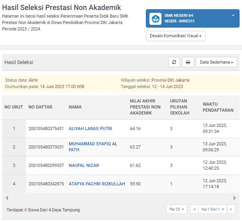The width and height of the screenshot is (242, 221).
Task: Click the NILAI AKHIR PRESTASI NON AKADEMIK header
Action: [145, 107]
